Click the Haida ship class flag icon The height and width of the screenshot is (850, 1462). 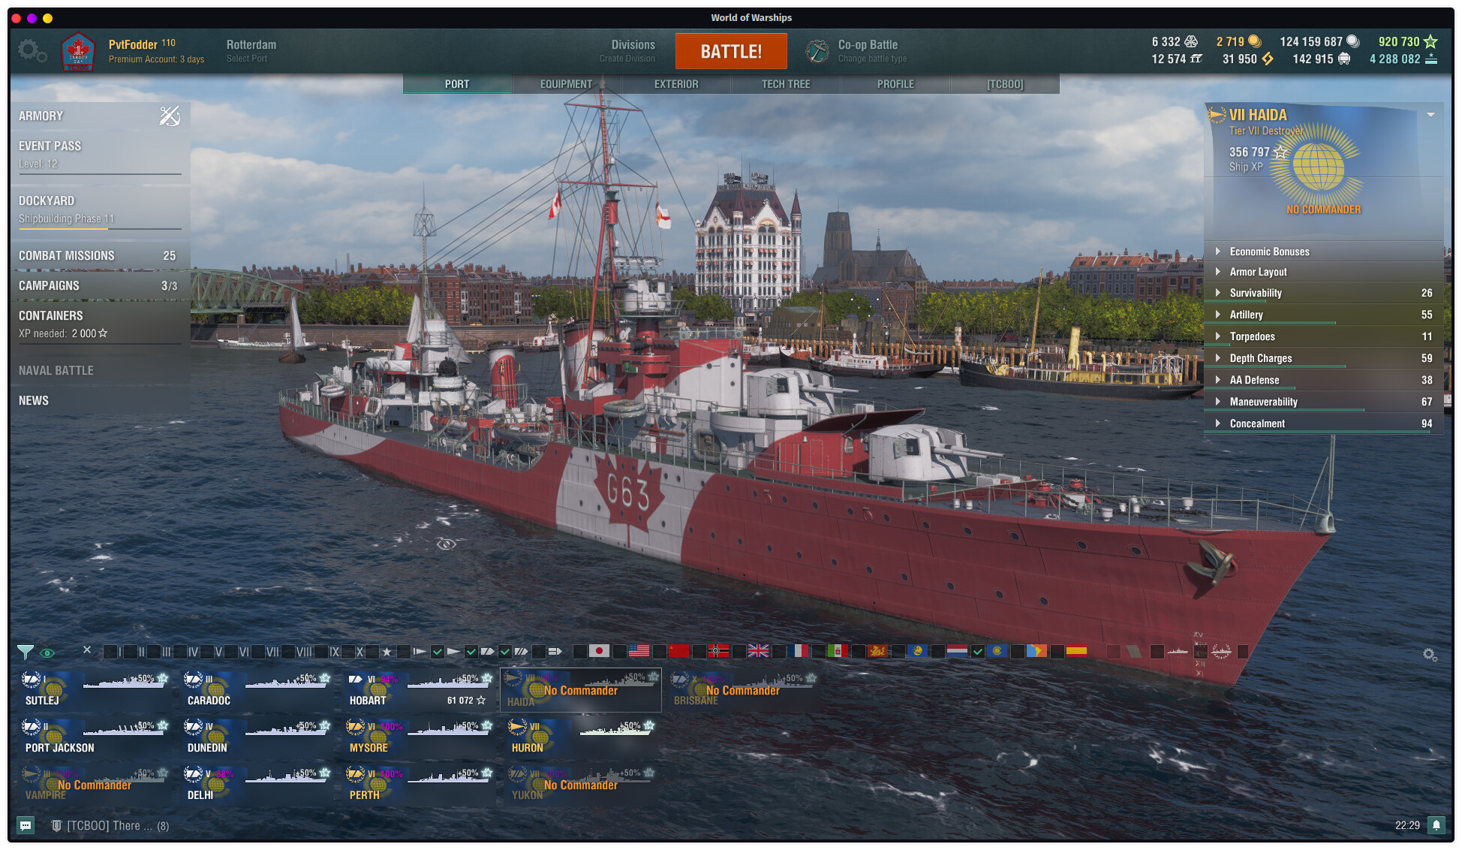[1216, 115]
